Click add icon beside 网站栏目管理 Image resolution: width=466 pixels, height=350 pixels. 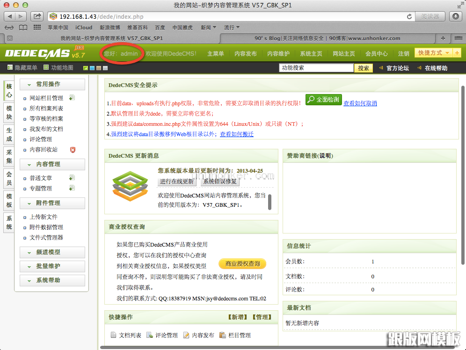coord(72,98)
